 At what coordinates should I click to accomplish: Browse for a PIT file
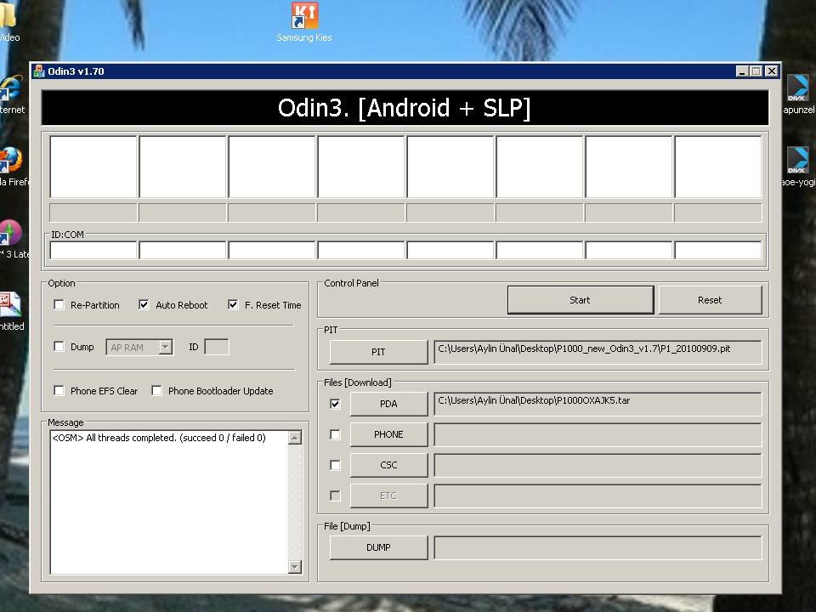click(x=378, y=352)
